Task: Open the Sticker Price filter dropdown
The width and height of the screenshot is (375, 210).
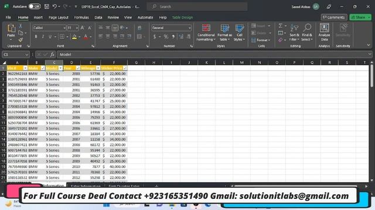Action: coord(125,68)
